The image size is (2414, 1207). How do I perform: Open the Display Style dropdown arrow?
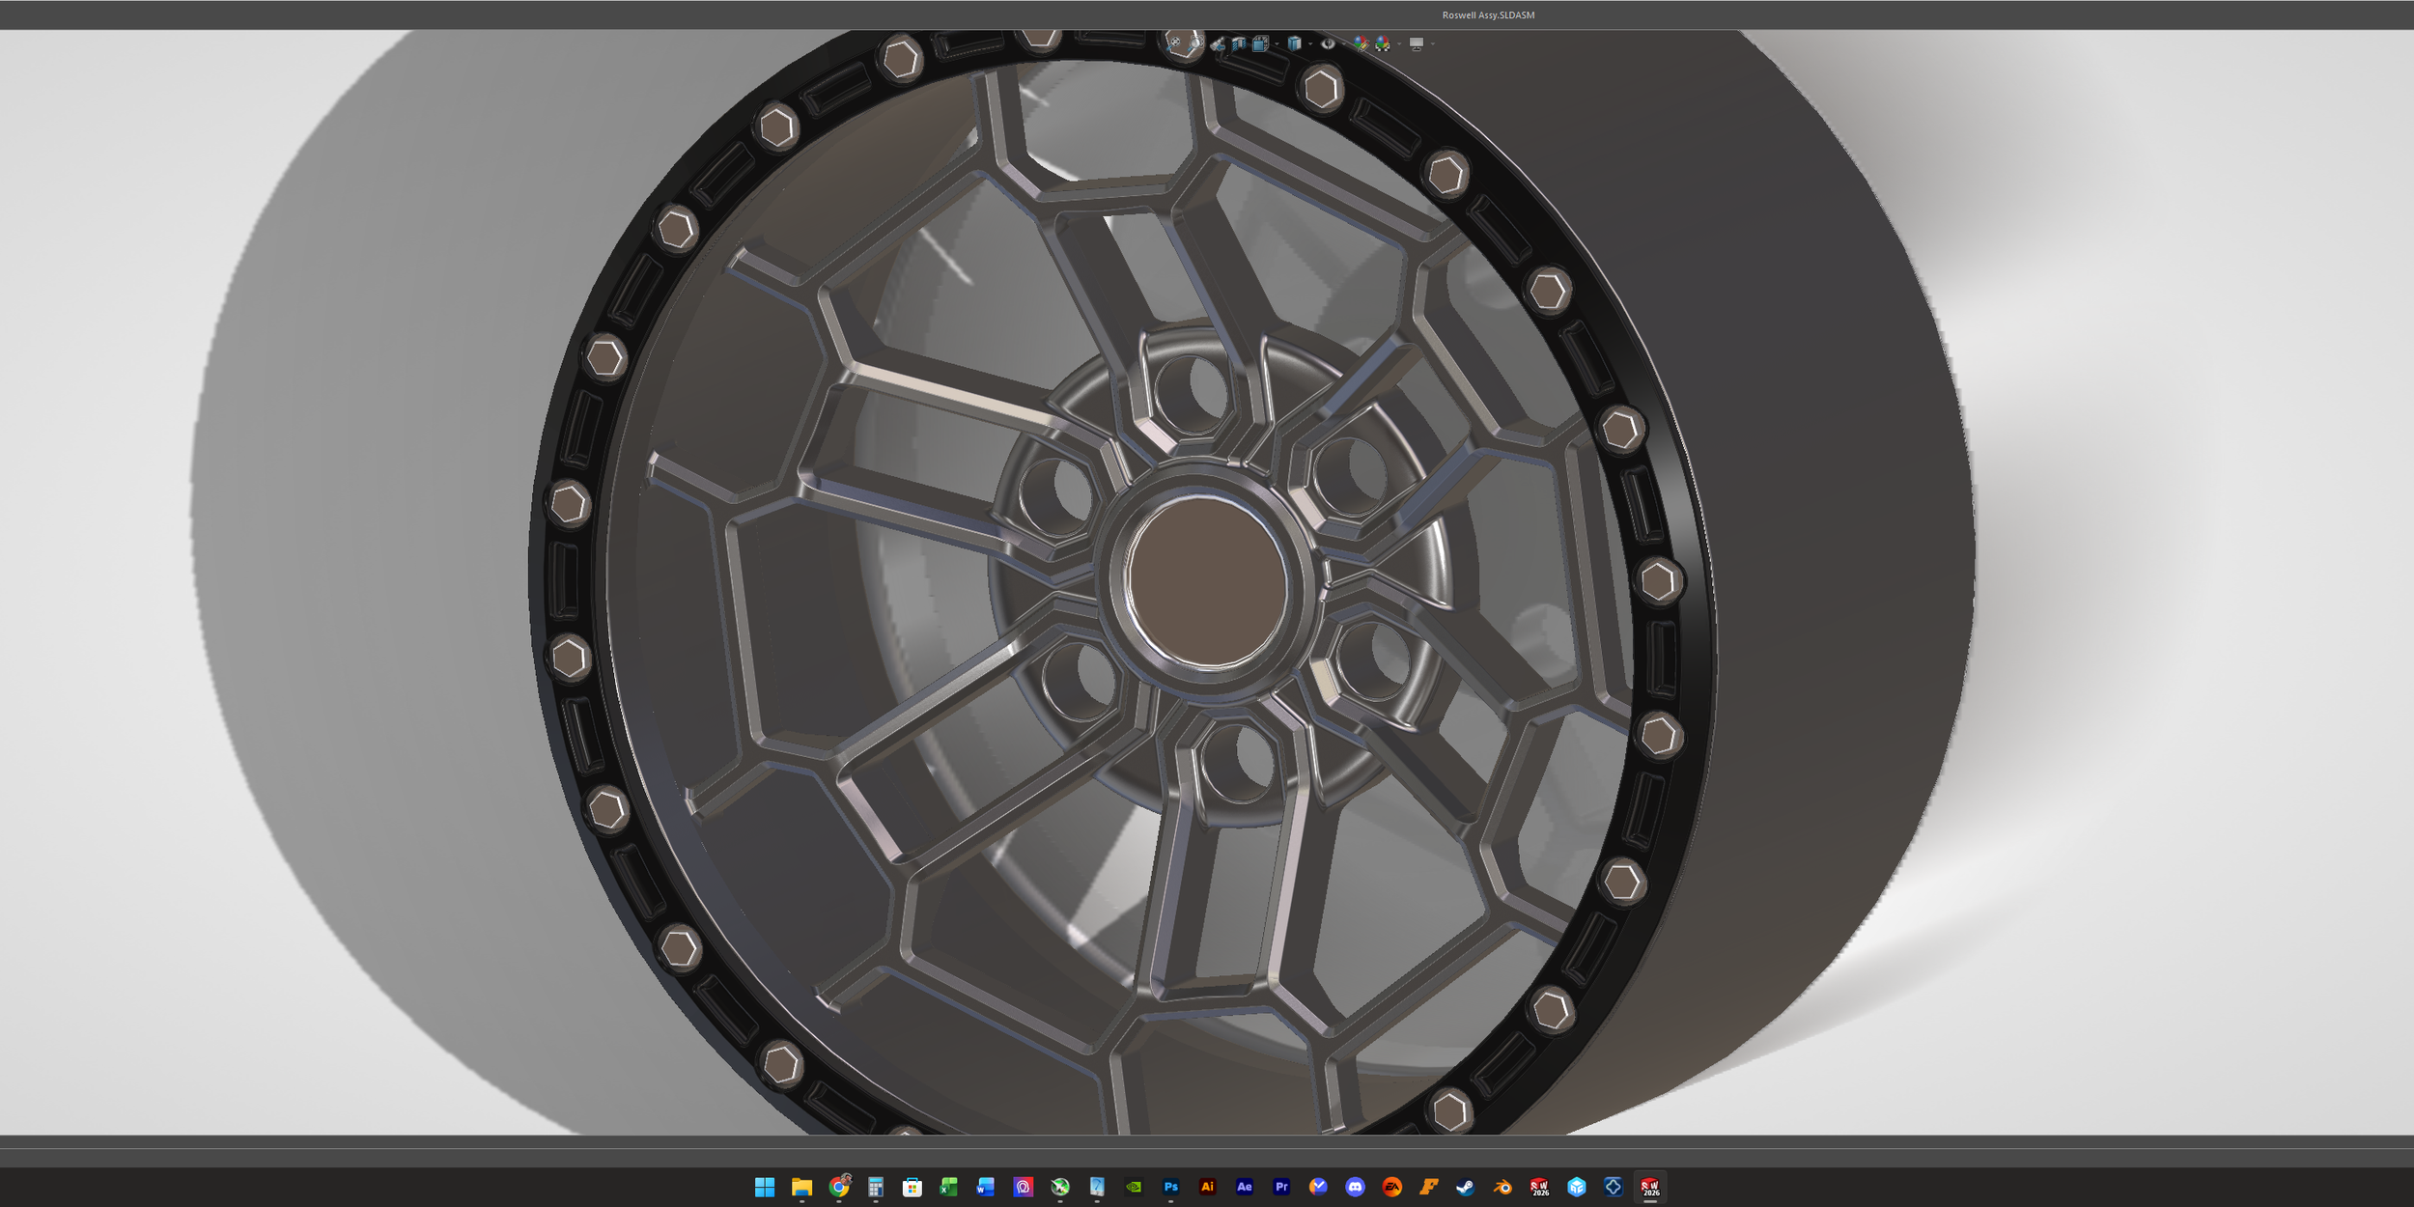pyautogui.click(x=1310, y=43)
